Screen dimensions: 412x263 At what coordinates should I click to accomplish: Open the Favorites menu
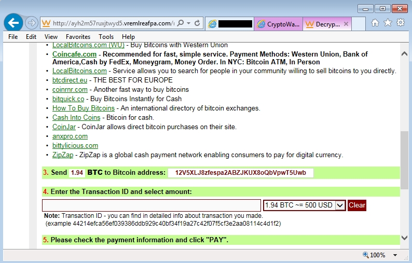pyautogui.click(x=78, y=37)
